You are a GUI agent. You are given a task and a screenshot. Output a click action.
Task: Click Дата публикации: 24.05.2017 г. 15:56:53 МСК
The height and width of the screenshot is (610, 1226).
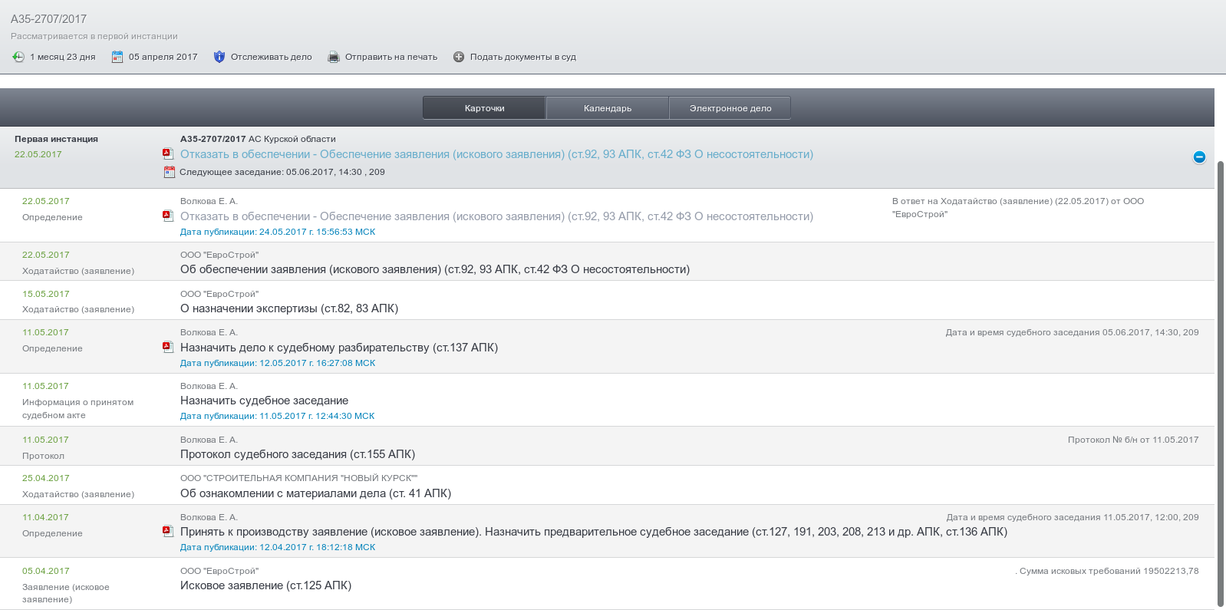coord(278,232)
